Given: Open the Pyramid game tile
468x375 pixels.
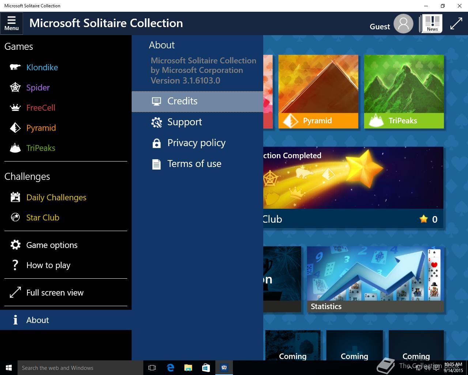Looking at the screenshot, I should point(318,92).
